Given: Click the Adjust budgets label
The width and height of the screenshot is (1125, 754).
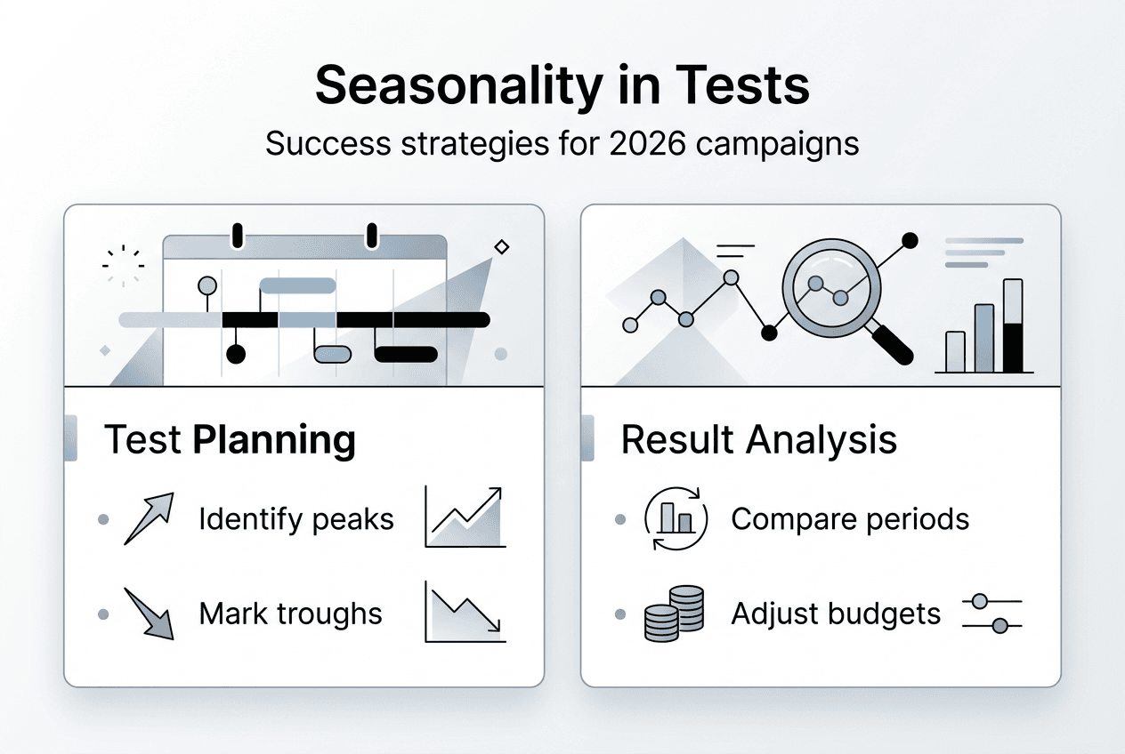Looking at the screenshot, I should [x=835, y=614].
